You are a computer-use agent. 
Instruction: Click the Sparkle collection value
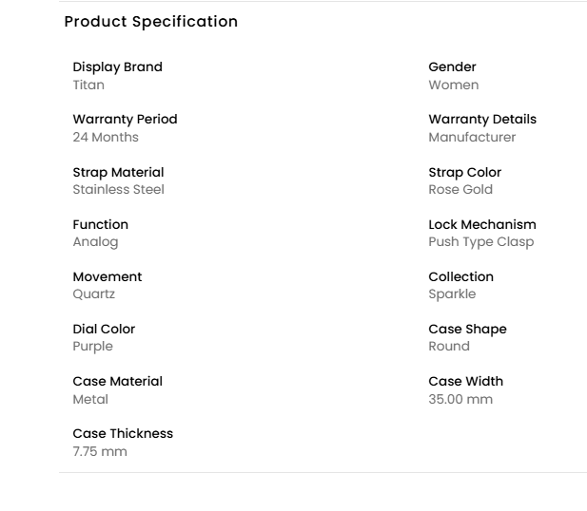pyautogui.click(x=452, y=294)
